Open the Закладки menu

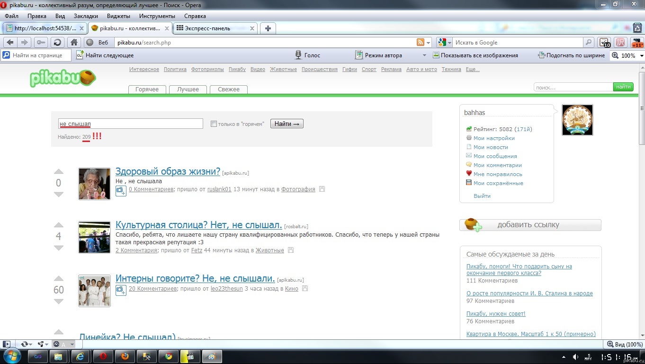[x=86, y=16]
